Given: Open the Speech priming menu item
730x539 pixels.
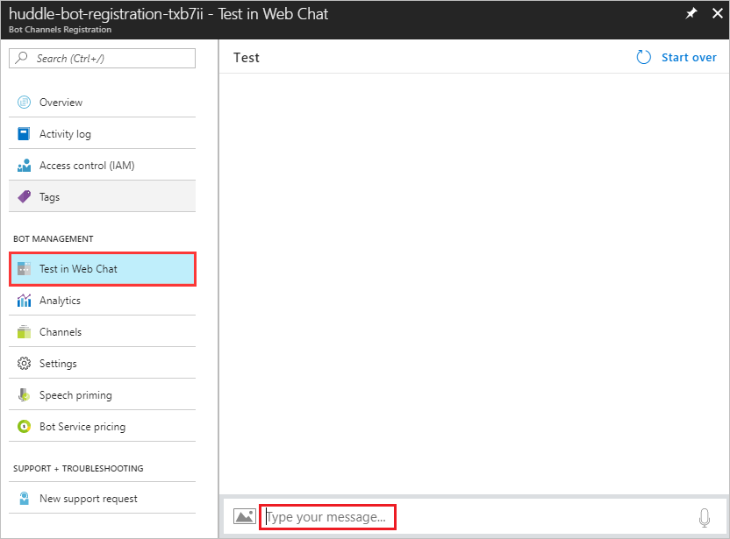Looking at the screenshot, I should click(x=102, y=395).
